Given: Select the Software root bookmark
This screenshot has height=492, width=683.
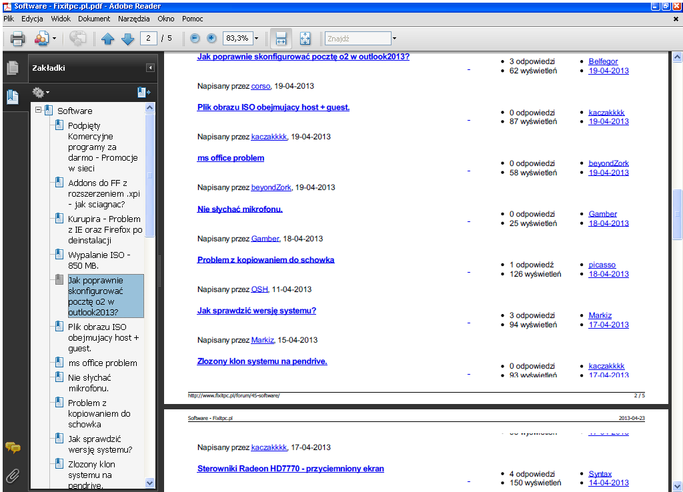Looking at the screenshot, I should tap(75, 111).
